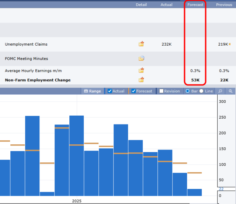The height and width of the screenshot is (204, 236).
Task: Enable the Revision checkbox
Action: 161,91
